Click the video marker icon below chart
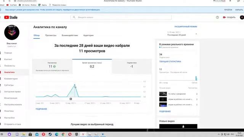 click(x=71, y=99)
